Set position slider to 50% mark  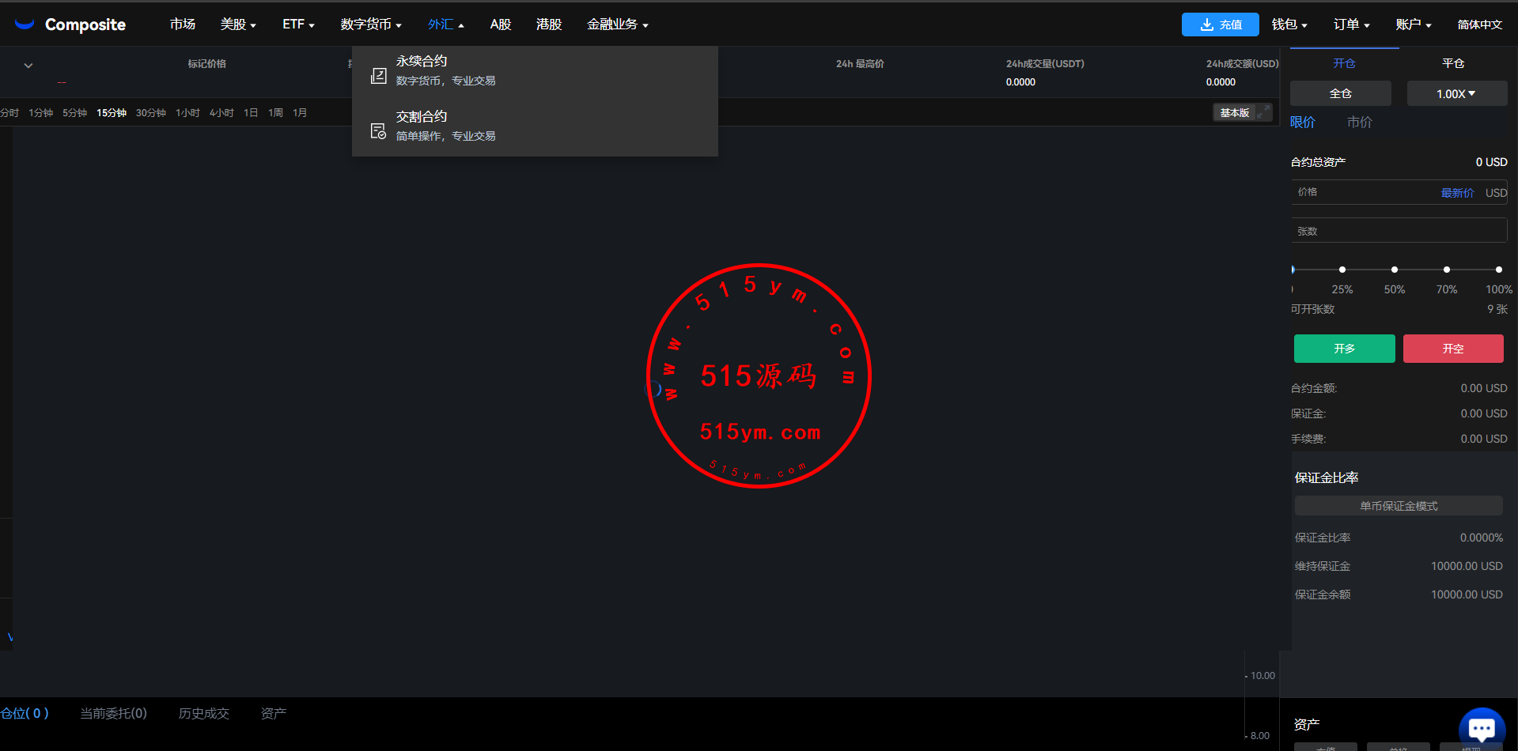pyautogui.click(x=1395, y=270)
